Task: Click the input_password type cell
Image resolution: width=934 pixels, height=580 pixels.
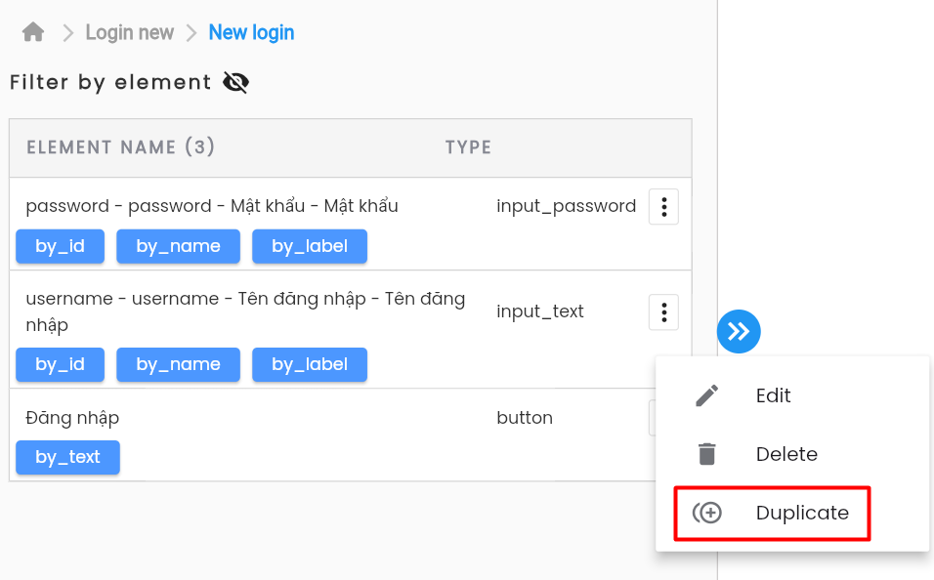Action: (567, 207)
